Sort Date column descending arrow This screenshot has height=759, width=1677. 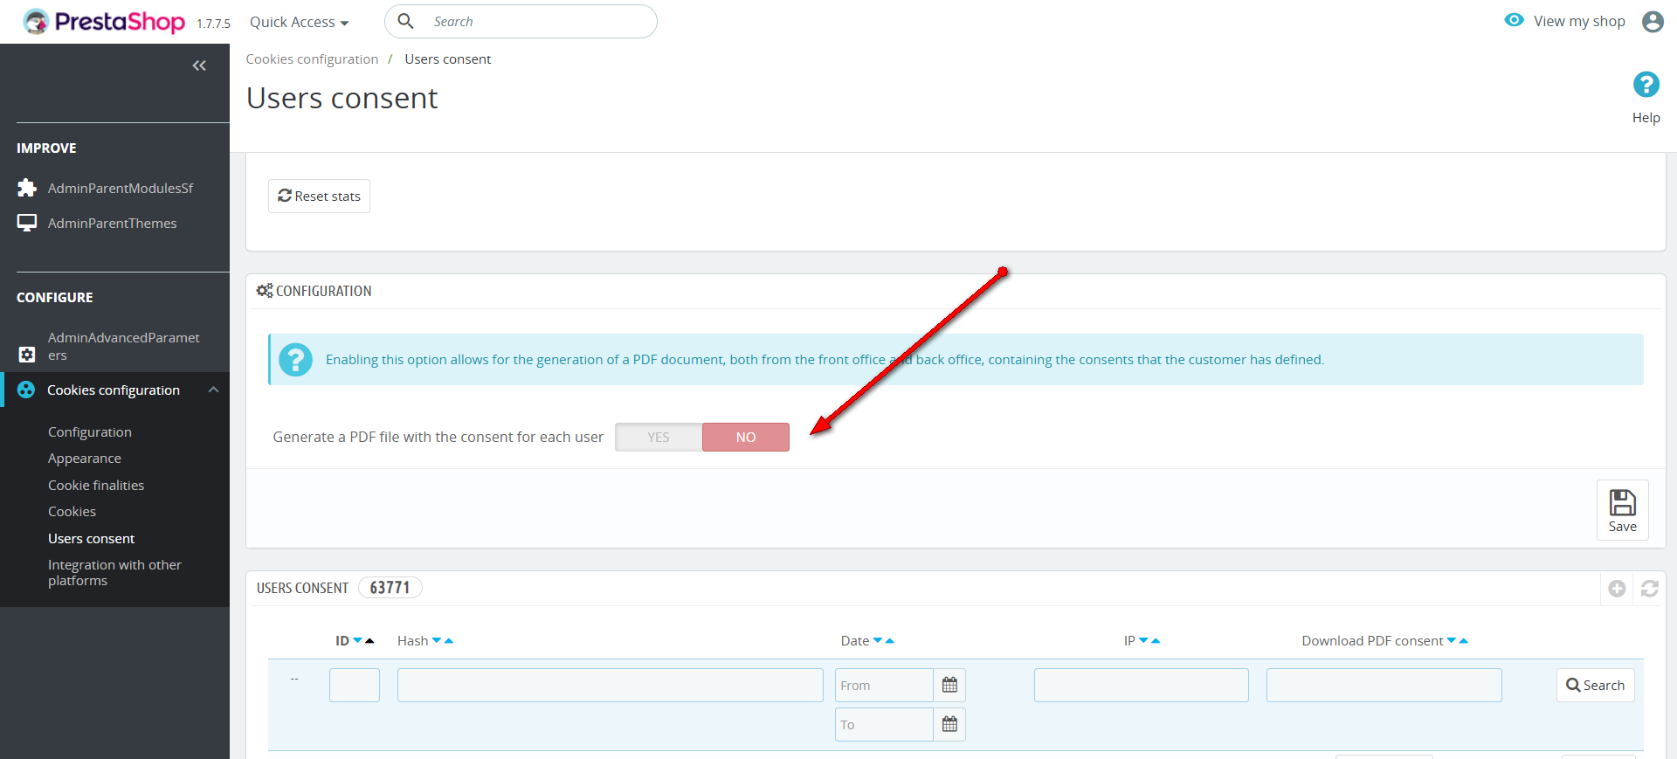[878, 641]
